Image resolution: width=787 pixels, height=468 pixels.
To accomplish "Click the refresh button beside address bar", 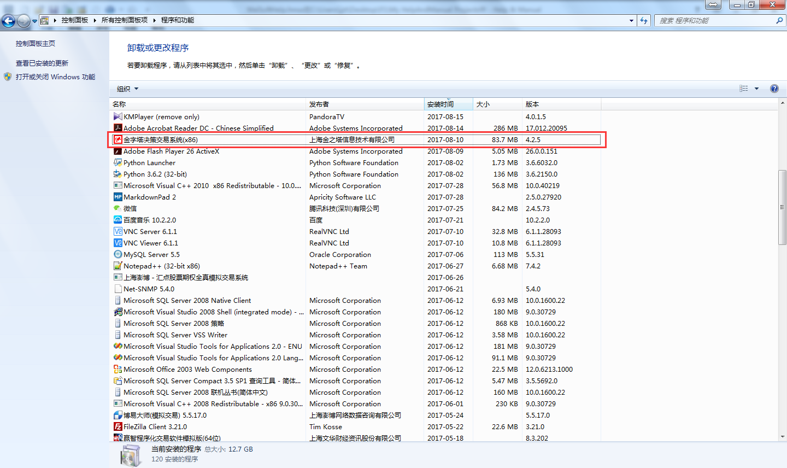I will (x=644, y=20).
